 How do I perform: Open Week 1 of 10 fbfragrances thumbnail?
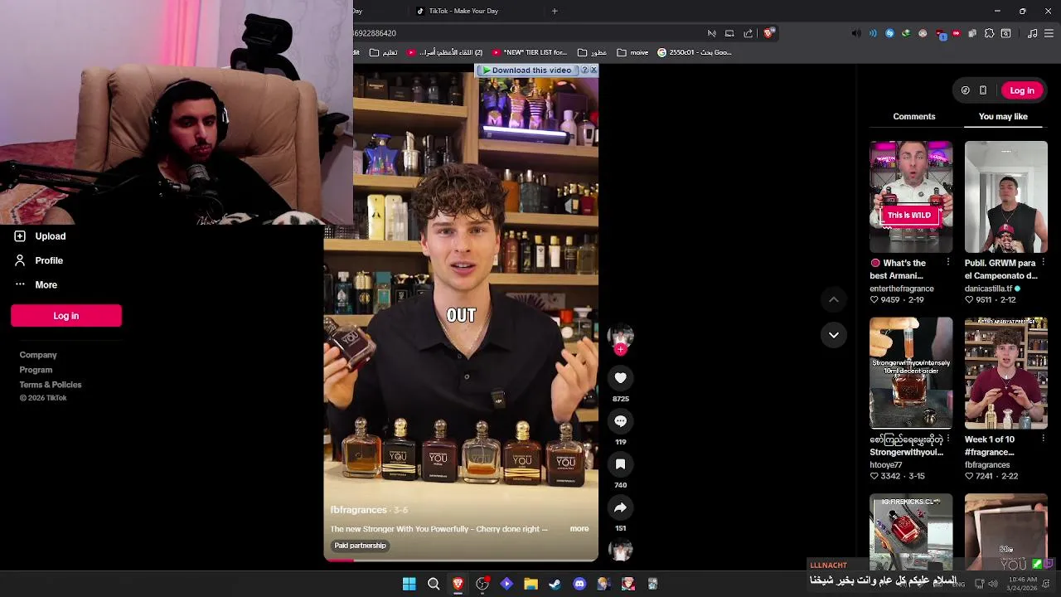tap(1006, 373)
